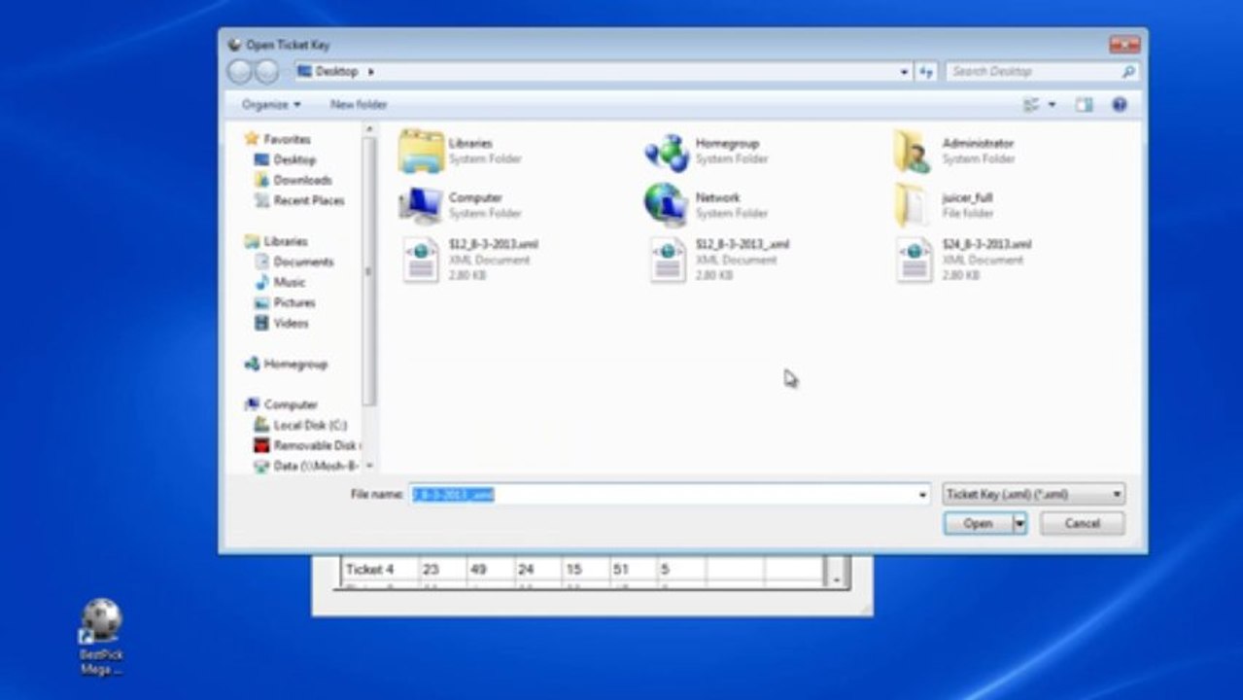Select the Administrator folder icon
Image resolution: width=1243 pixels, height=700 pixels.
point(913,152)
